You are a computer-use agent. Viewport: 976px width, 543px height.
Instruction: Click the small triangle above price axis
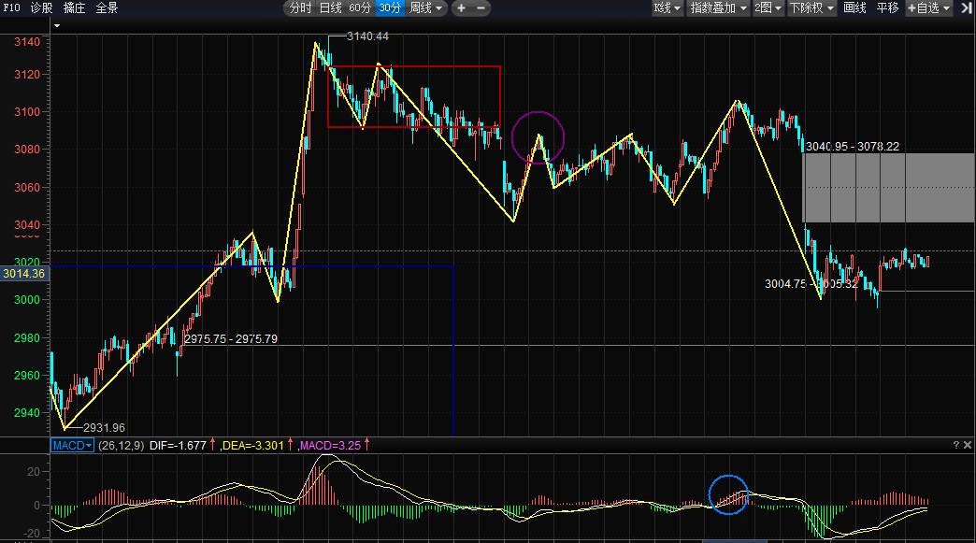pyautogui.click(x=57, y=26)
